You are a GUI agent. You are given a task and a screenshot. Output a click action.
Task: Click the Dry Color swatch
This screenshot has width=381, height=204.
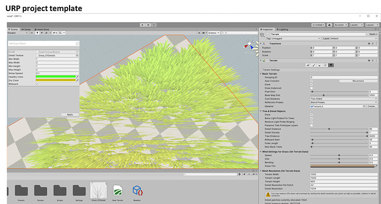point(56,80)
